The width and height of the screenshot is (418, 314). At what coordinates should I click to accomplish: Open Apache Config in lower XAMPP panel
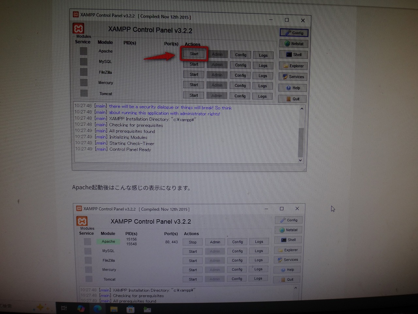pyautogui.click(x=237, y=242)
